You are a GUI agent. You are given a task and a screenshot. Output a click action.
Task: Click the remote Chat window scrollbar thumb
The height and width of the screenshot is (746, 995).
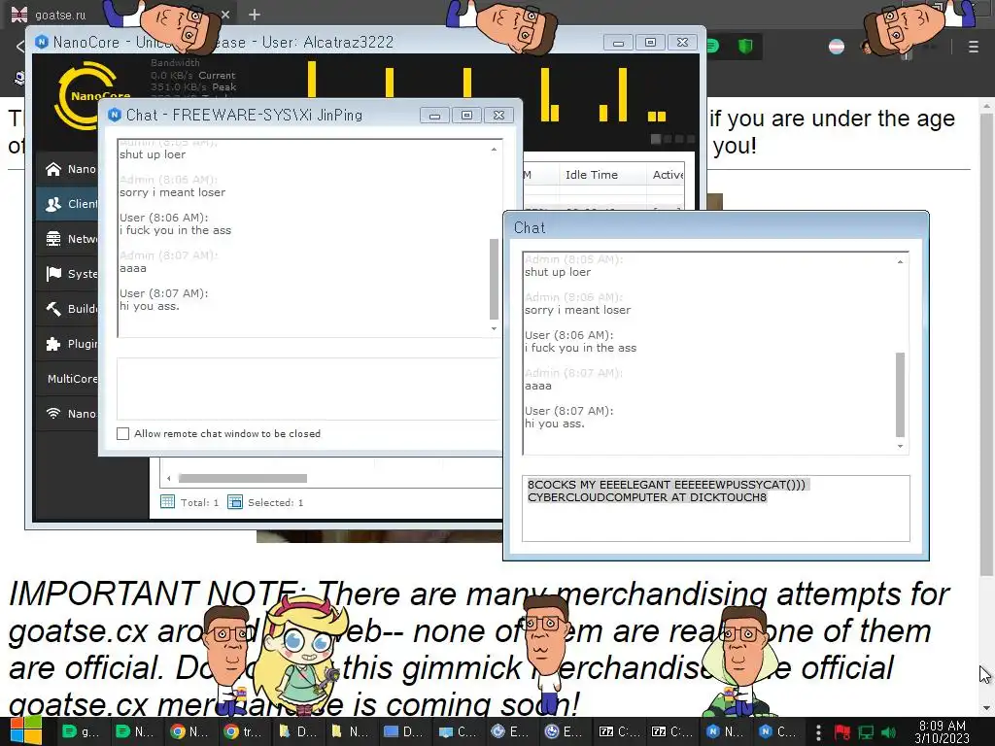pos(900,394)
